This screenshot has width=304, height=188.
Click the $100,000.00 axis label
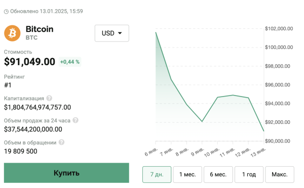click(279, 48)
